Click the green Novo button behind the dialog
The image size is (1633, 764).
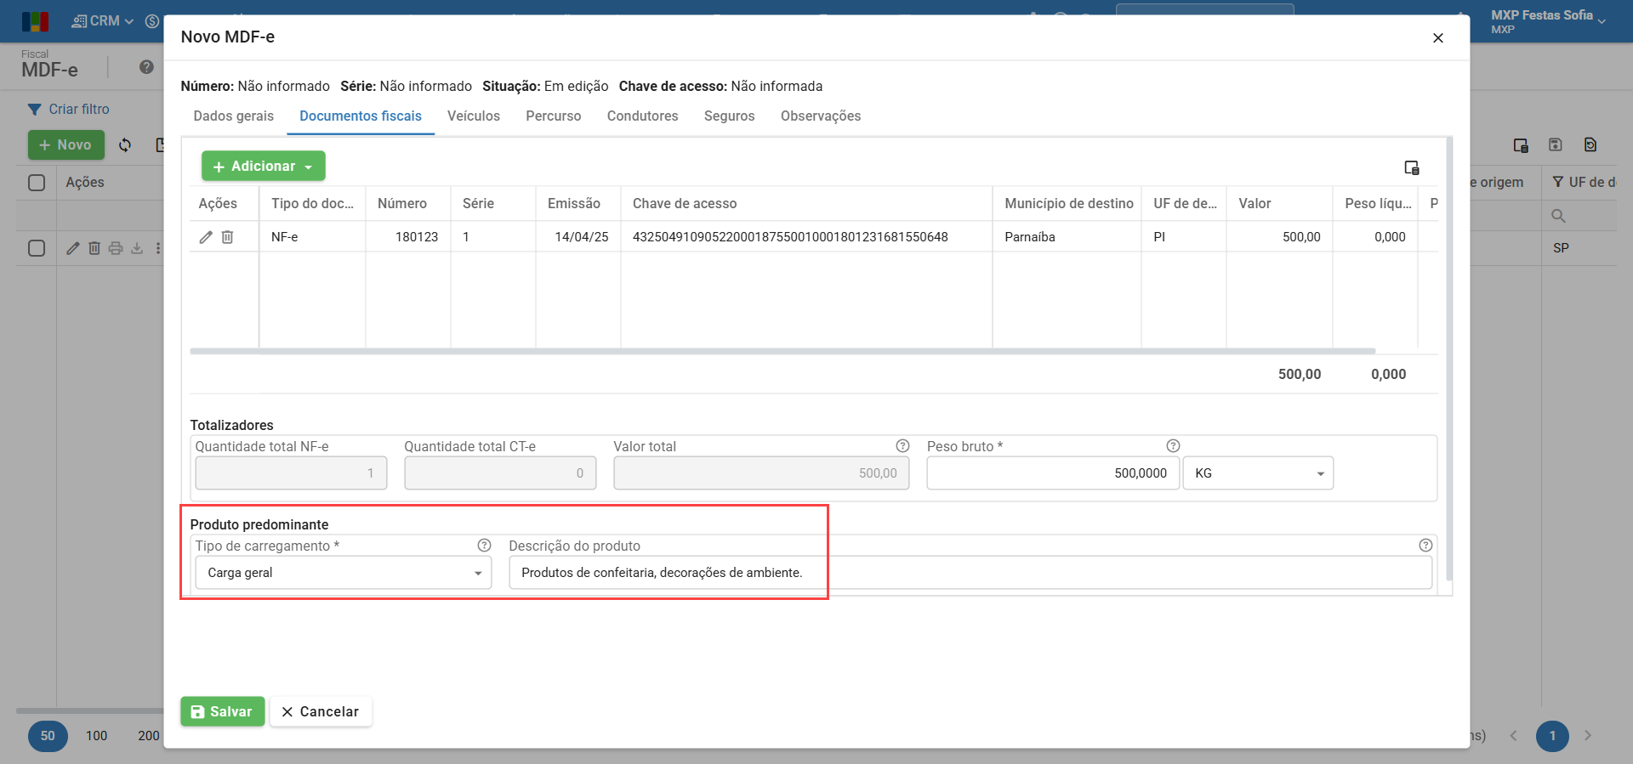66,145
